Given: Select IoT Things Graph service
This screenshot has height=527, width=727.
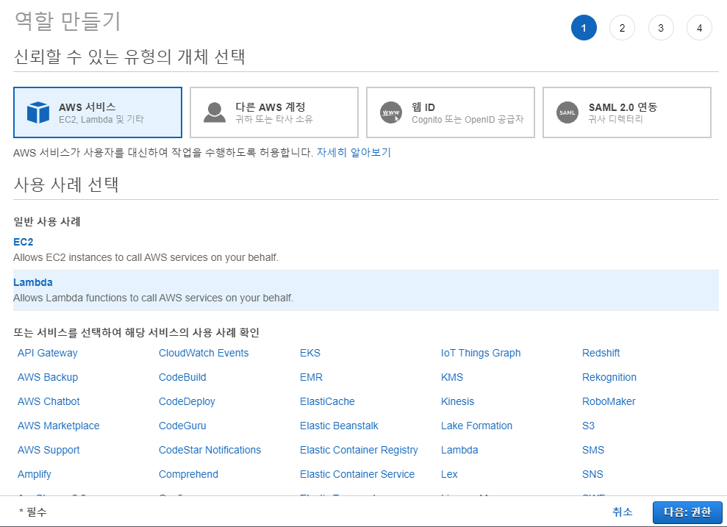Looking at the screenshot, I should point(481,354).
